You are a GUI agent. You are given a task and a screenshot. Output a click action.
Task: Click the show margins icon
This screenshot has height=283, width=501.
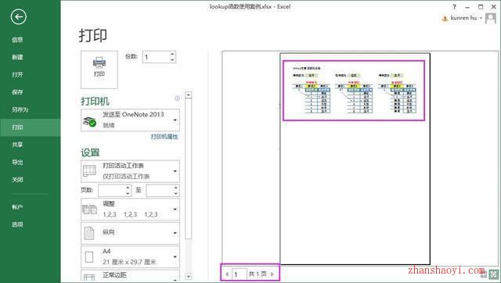tap(484, 274)
